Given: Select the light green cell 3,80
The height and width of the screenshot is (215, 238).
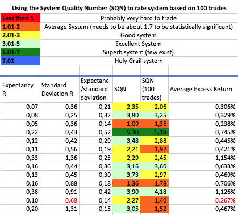Looking at the screenshot, I should tap(127, 115).
